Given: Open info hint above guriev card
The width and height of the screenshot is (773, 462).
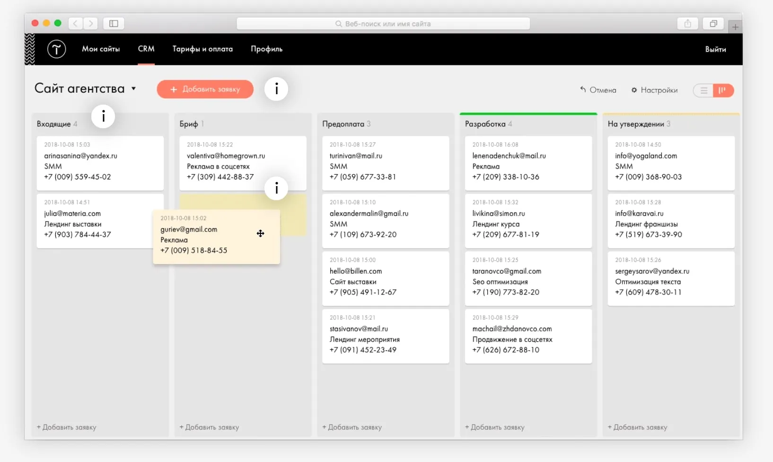Looking at the screenshot, I should click(276, 188).
